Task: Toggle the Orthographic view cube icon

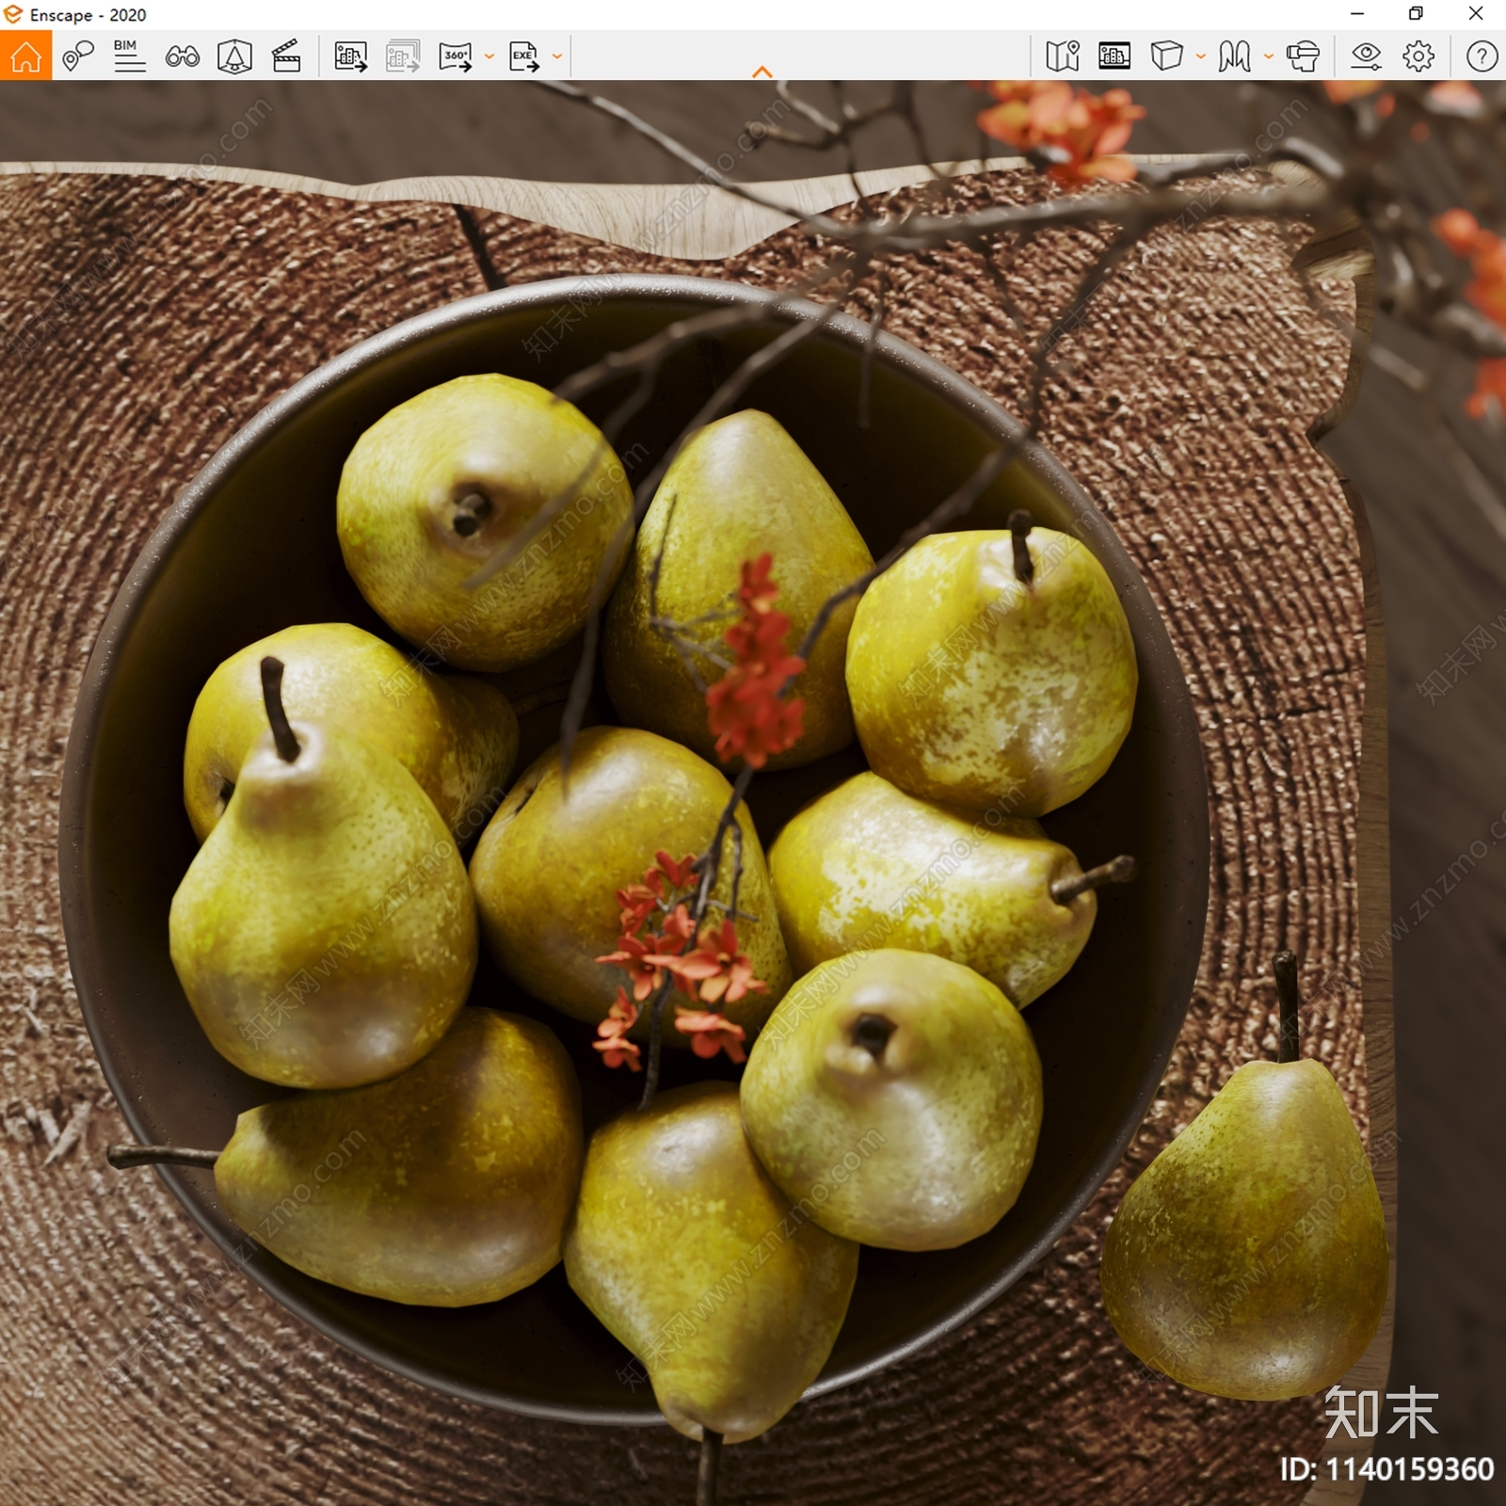Action: point(1166,56)
